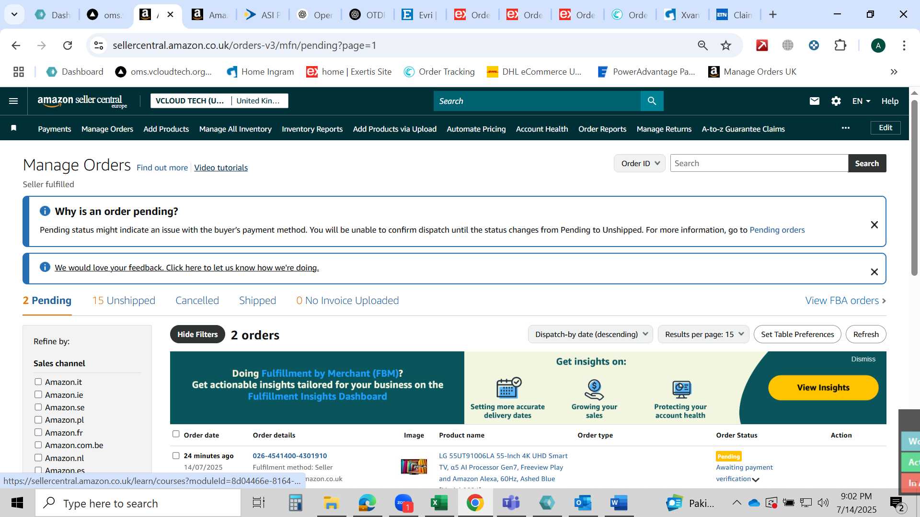
Task: Check the Amazon.pl sales channel filter
Action: click(38, 420)
